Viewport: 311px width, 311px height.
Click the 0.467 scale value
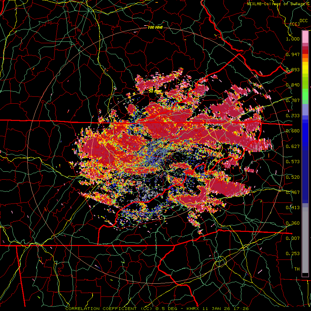[x=293, y=192]
